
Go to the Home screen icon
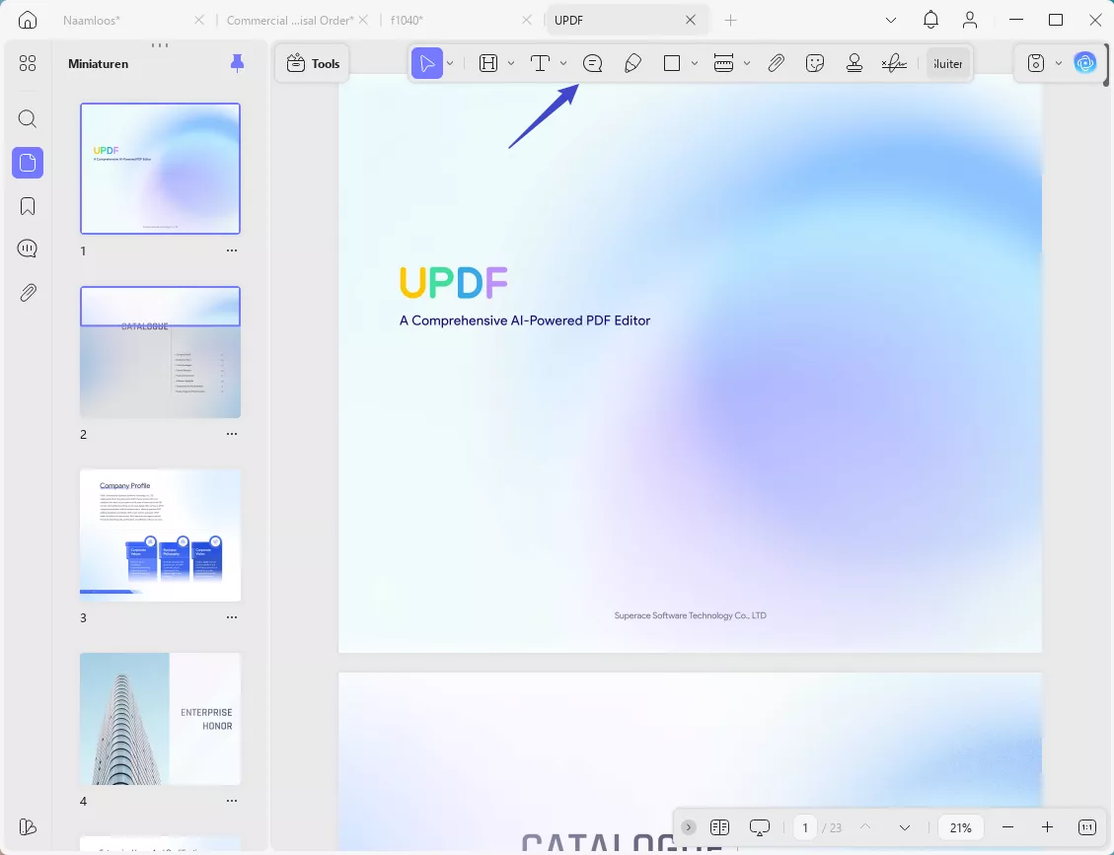pyautogui.click(x=27, y=20)
